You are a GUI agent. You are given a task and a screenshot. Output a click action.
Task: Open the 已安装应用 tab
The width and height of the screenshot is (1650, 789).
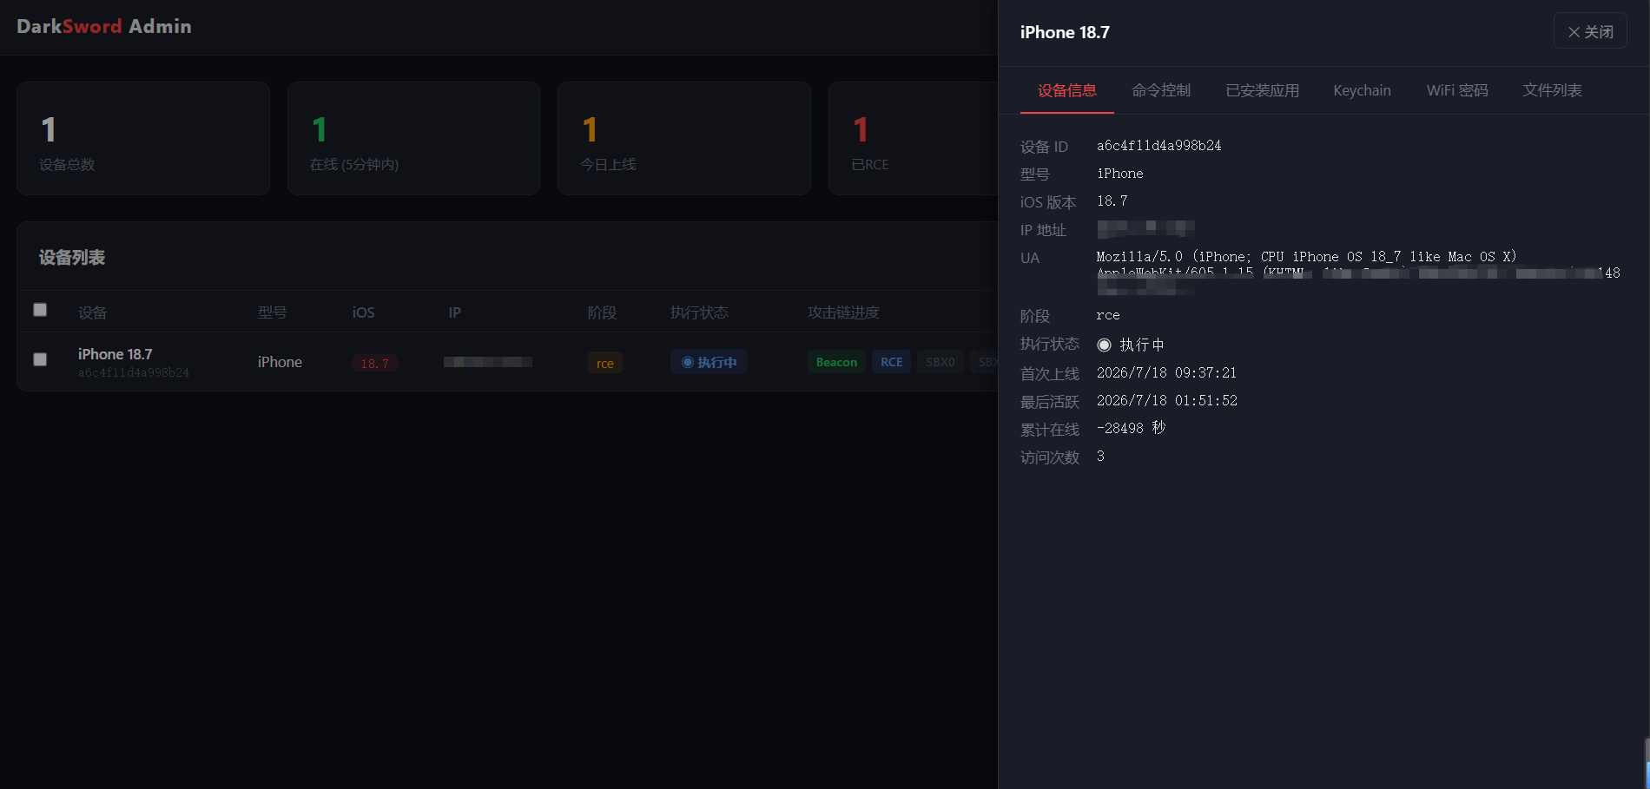coord(1262,90)
